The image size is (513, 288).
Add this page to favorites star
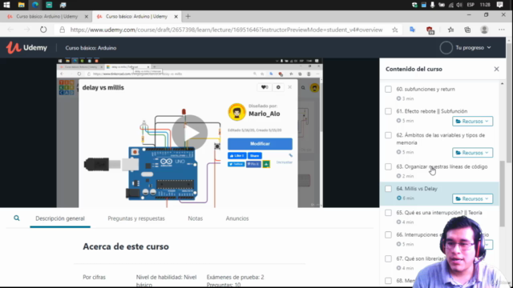[395, 30]
